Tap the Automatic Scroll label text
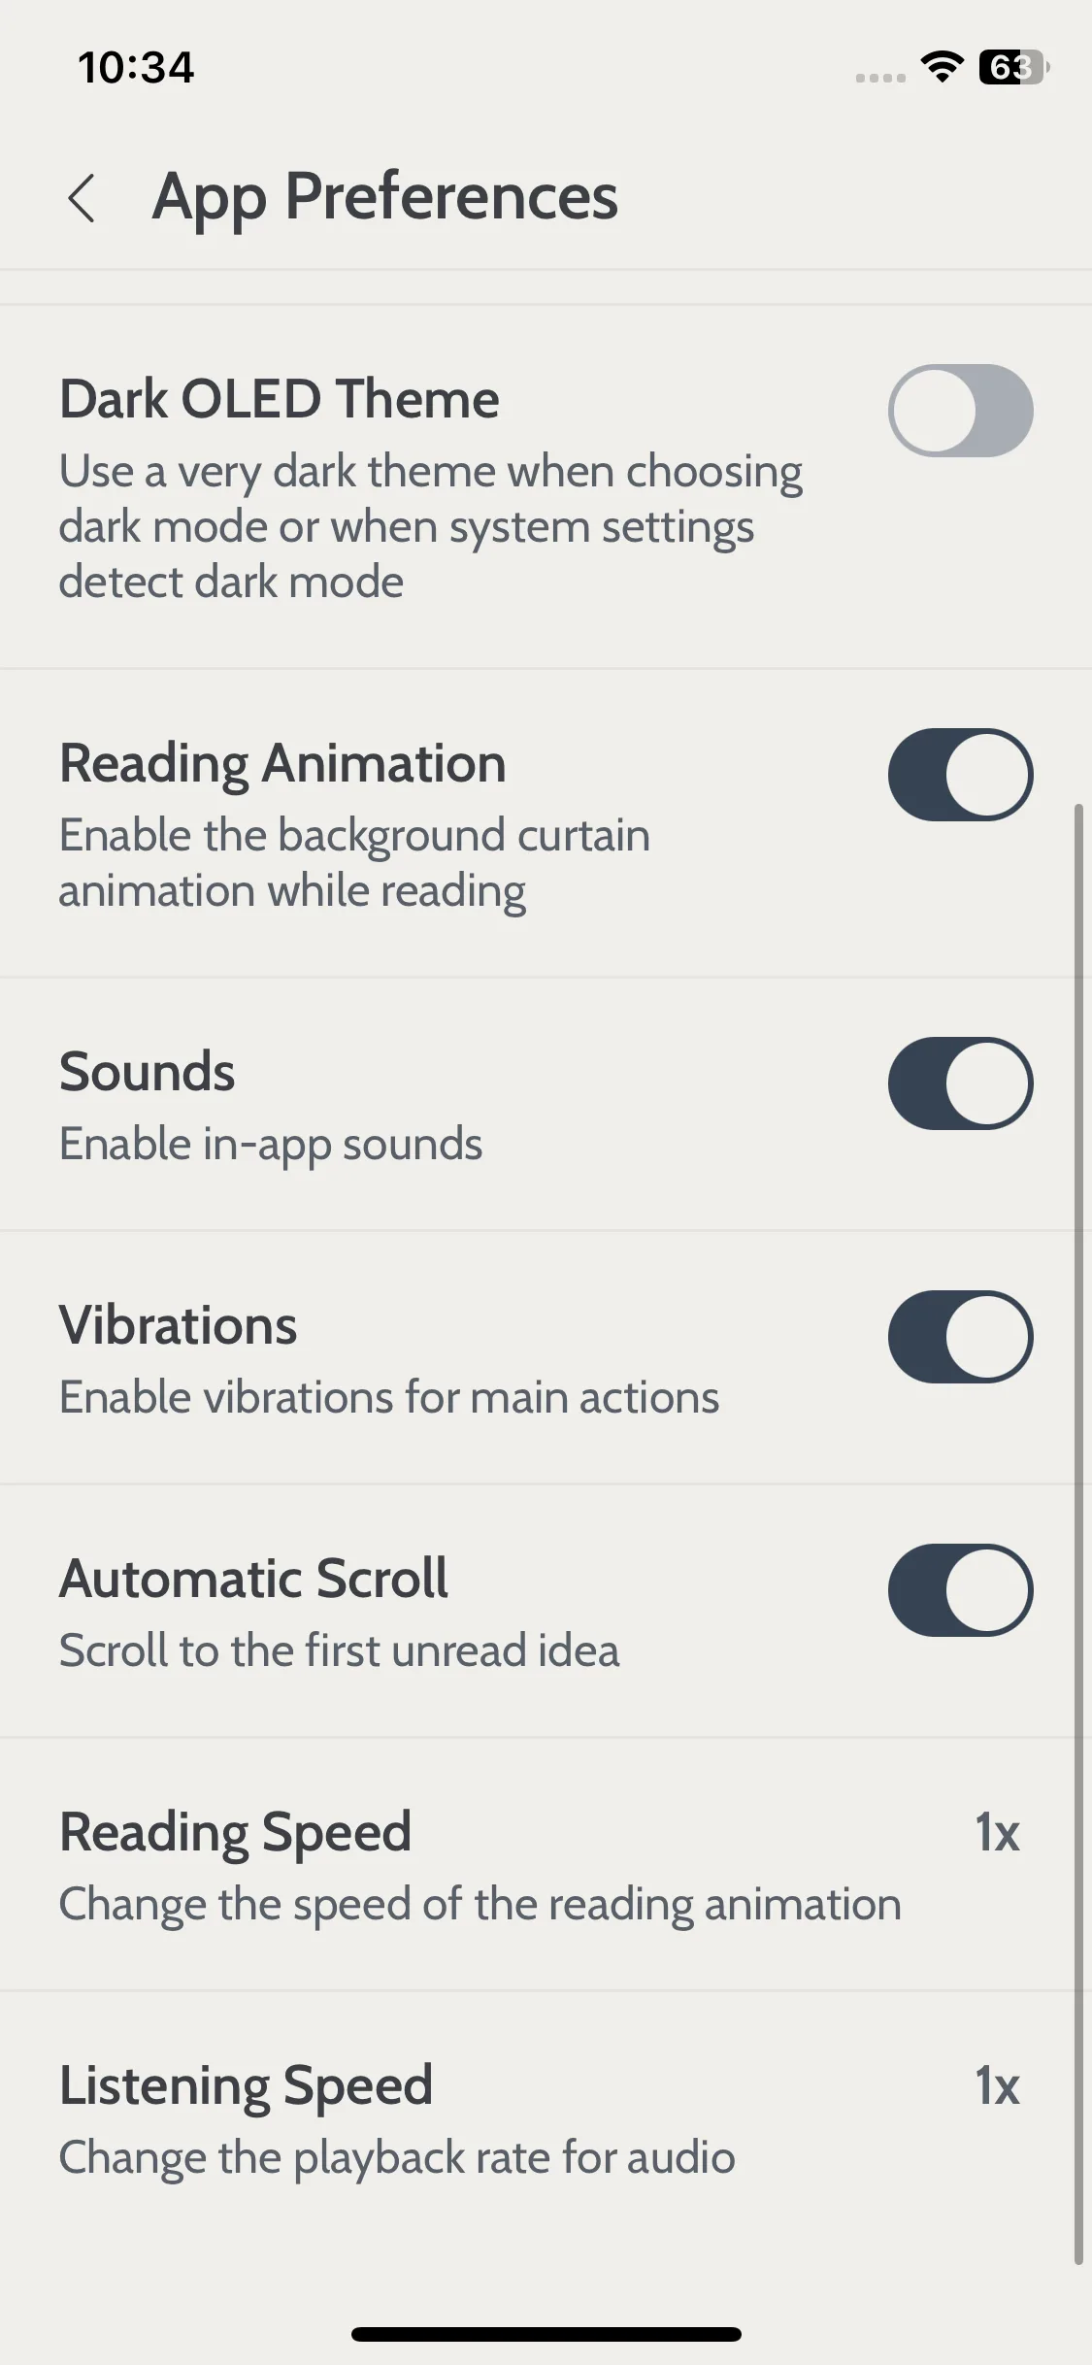Viewport: 1092px width, 2365px height. tap(253, 1579)
